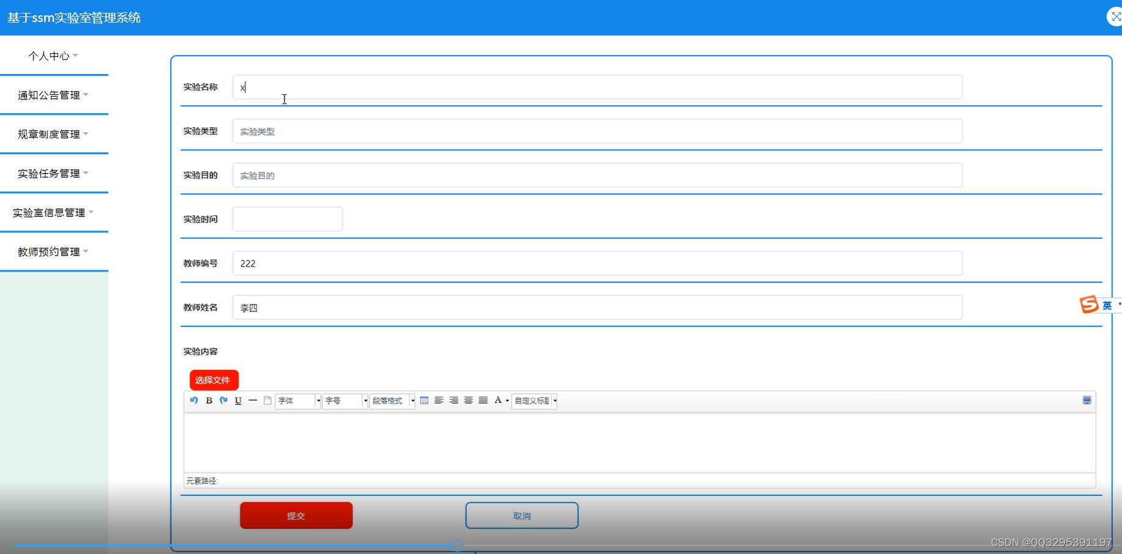Screen dimensions: 1122x554
Task: Center-align text in the editor
Action: point(468,401)
